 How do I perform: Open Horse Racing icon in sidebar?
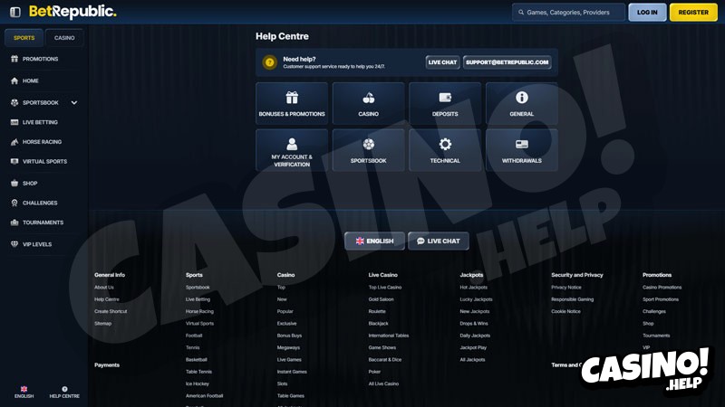coord(14,142)
